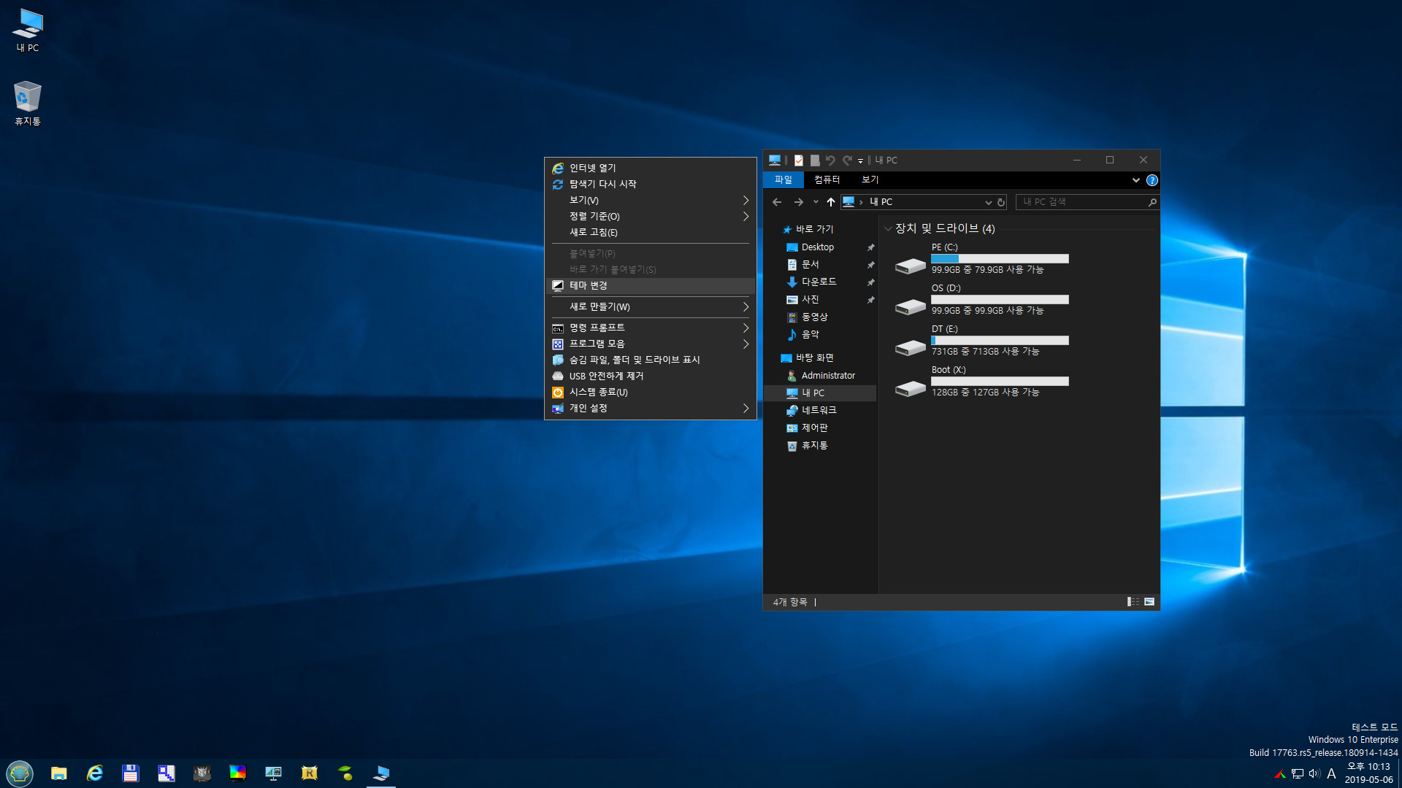Viewport: 1402px width, 788px height.
Task: Toggle the IME input mode A indicator
Action: pyautogui.click(x=1332, y=773)
